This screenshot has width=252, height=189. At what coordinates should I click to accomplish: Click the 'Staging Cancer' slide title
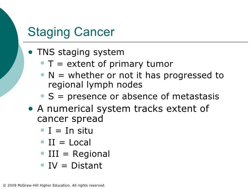click(71, 32)
